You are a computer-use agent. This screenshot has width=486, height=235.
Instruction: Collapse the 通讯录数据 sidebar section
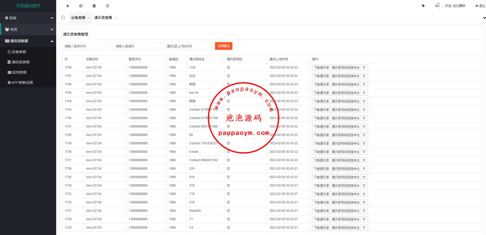pyautogui.click(x=28, y=41)
